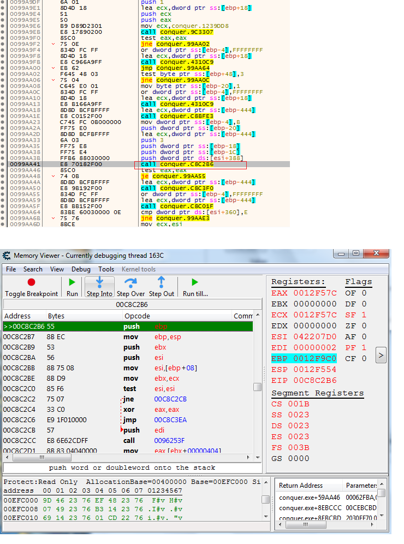Click the EDI register value 00000002

[x=315, y=347]
